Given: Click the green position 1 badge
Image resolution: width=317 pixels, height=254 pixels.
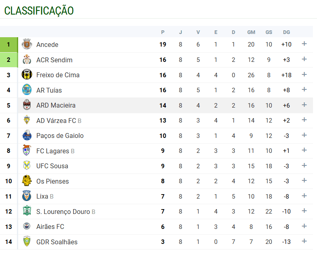Looking at the screenshot, I should coord(8,44).
